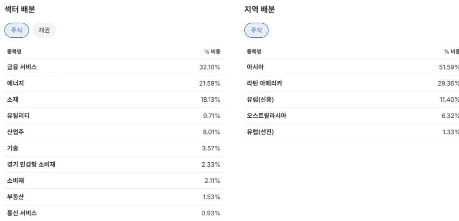459x221 pixels.
Task: Click the 산업주 sector label
Action: click(16, 132)
